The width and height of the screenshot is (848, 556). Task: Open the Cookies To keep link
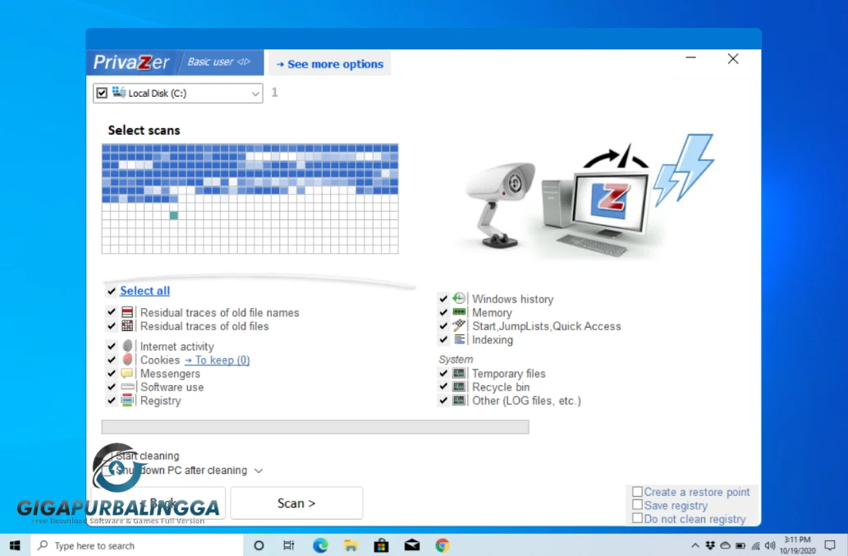click(216, 360)
